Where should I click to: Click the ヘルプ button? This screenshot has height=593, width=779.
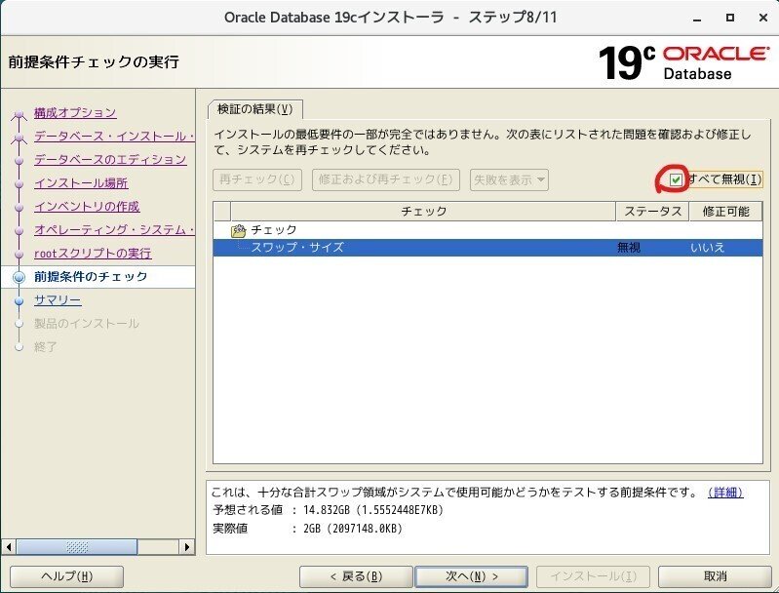66,576
